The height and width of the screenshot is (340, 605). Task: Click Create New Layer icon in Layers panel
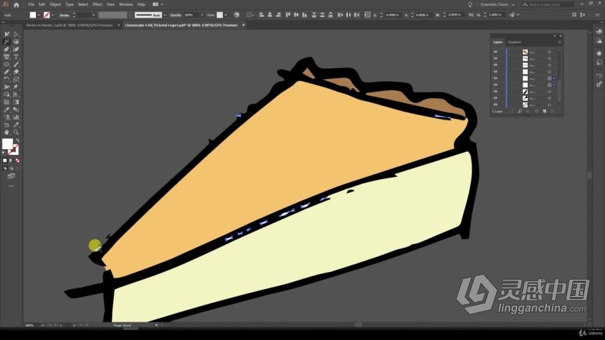click(544, 111)
